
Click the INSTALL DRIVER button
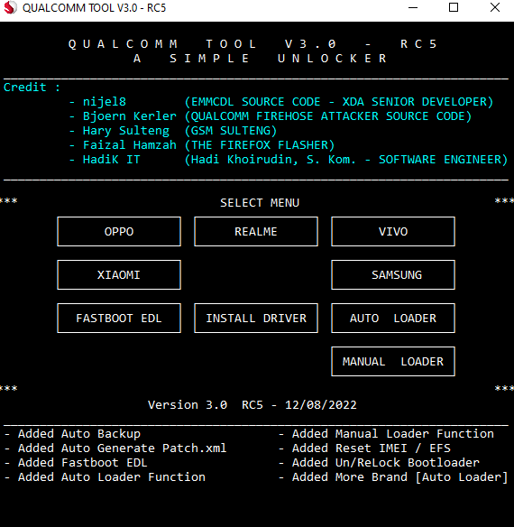coord(256,319)
